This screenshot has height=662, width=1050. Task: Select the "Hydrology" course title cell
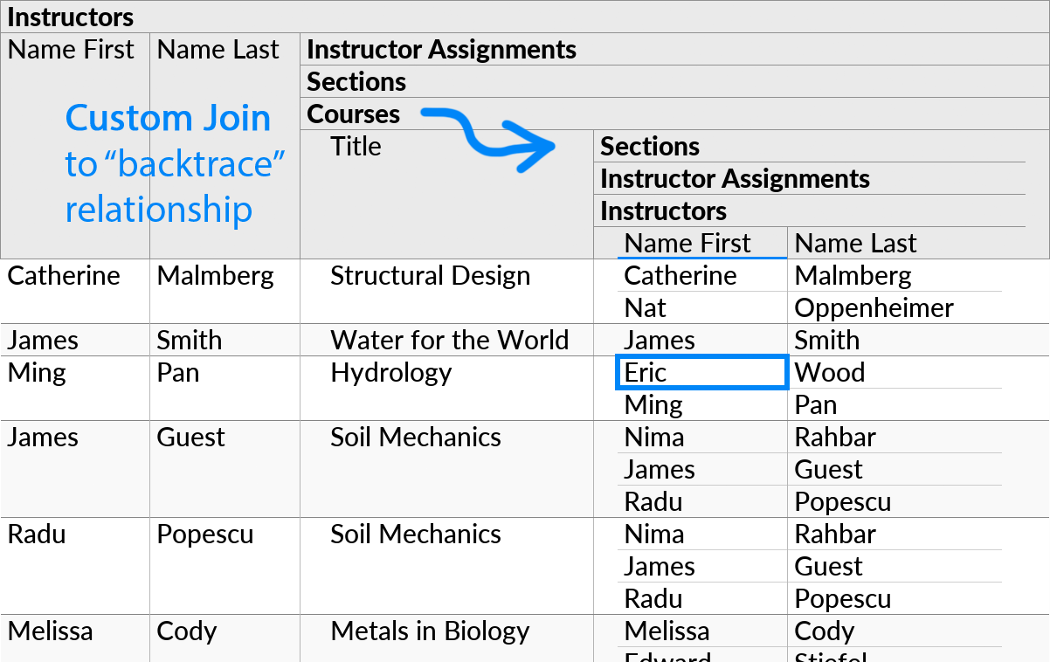point(391,372)
